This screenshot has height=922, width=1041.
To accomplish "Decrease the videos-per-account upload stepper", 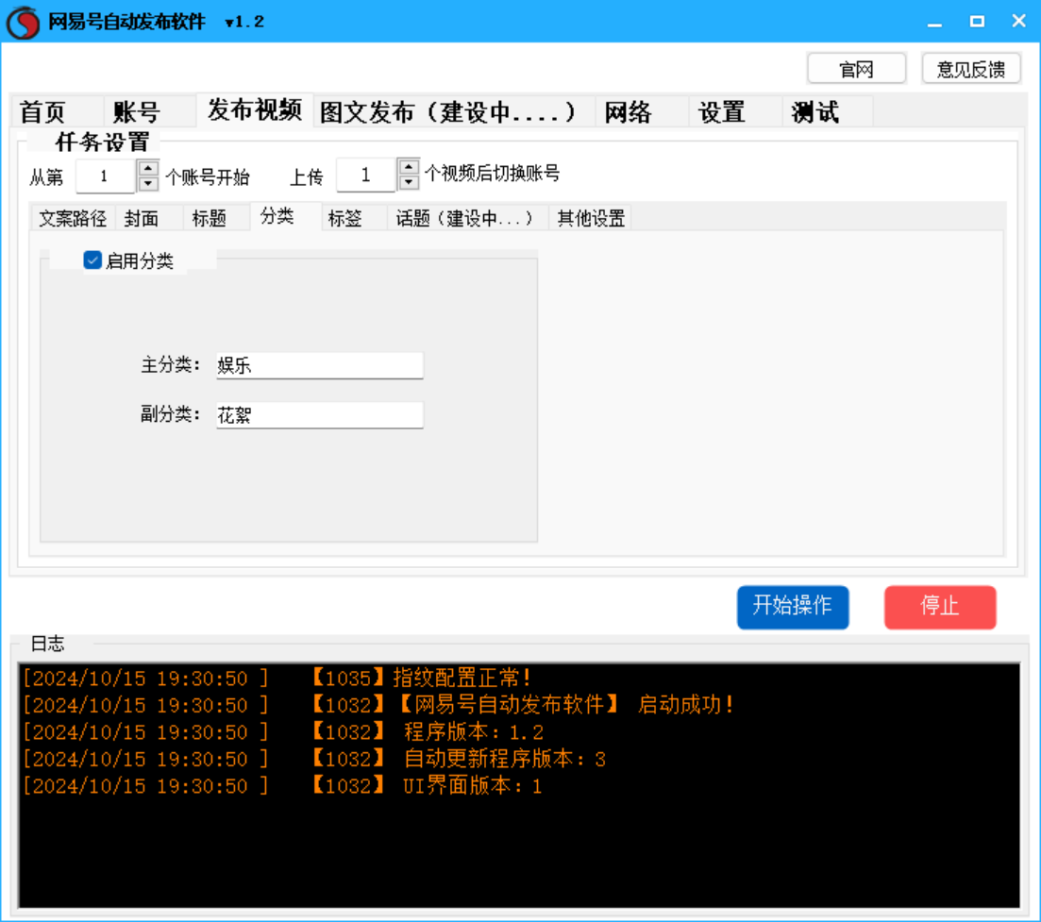I will (409, 182).
